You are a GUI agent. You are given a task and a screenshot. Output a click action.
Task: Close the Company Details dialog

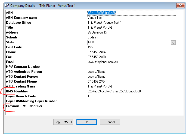pos(181,5)
